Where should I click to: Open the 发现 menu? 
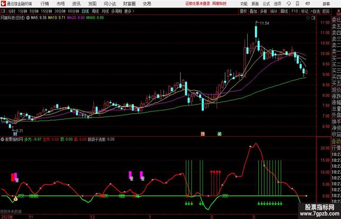coord(92,4)
